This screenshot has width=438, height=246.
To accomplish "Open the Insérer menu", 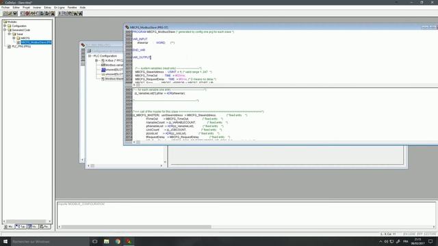I will [37, 8].
